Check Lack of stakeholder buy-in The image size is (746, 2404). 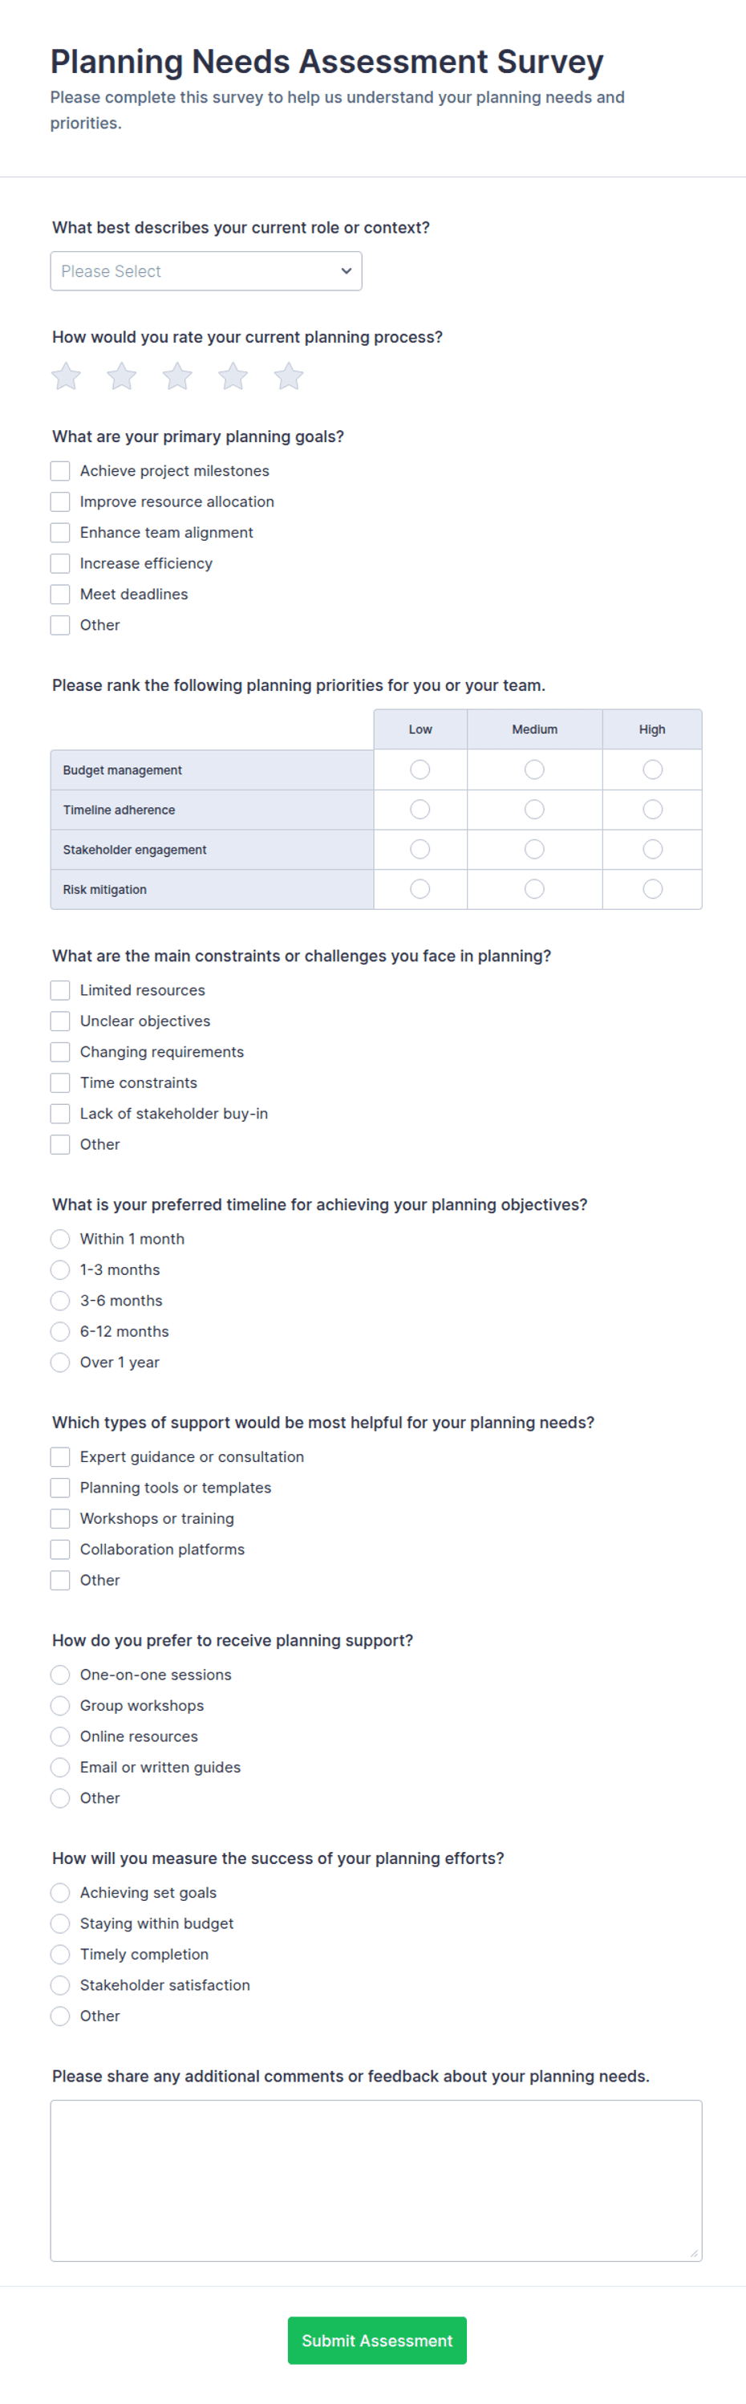(61, 1114)
